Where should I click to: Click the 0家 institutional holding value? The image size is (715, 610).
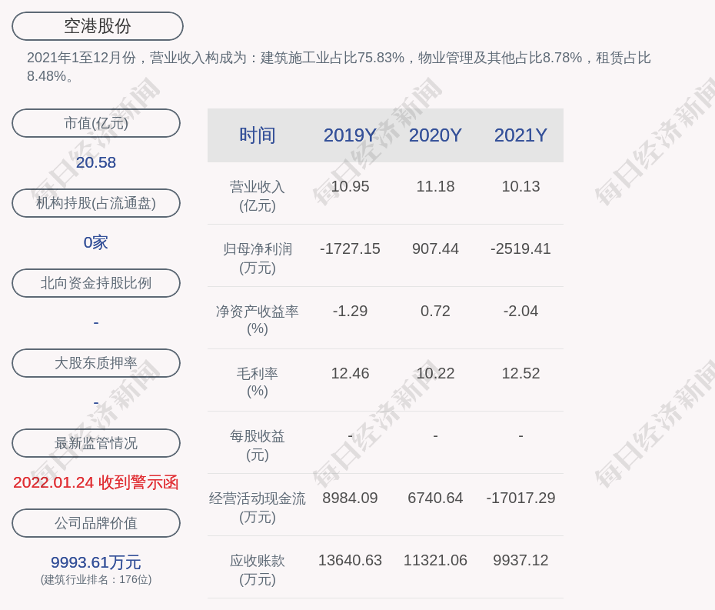click(96, 242)
